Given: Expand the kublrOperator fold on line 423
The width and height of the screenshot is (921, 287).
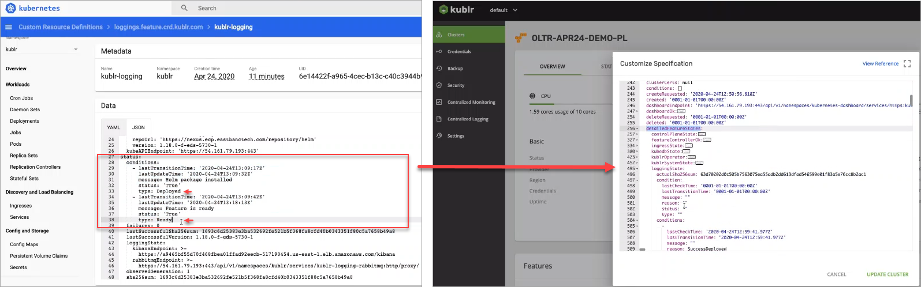Looking at the screenshot, I should point(637,157).
